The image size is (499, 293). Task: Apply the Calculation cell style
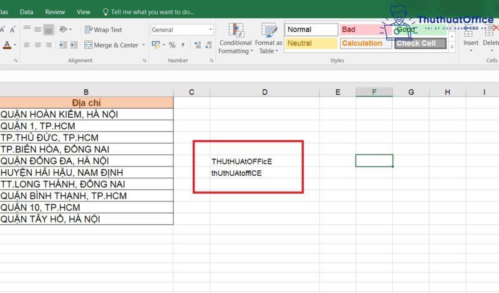366,43
